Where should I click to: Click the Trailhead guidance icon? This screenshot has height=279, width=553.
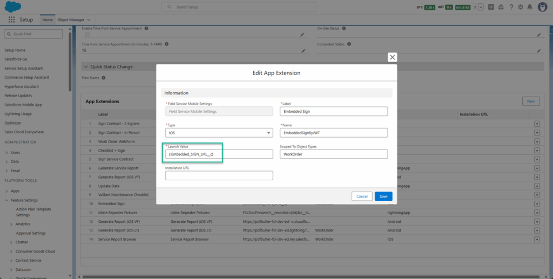coord(501,7)
